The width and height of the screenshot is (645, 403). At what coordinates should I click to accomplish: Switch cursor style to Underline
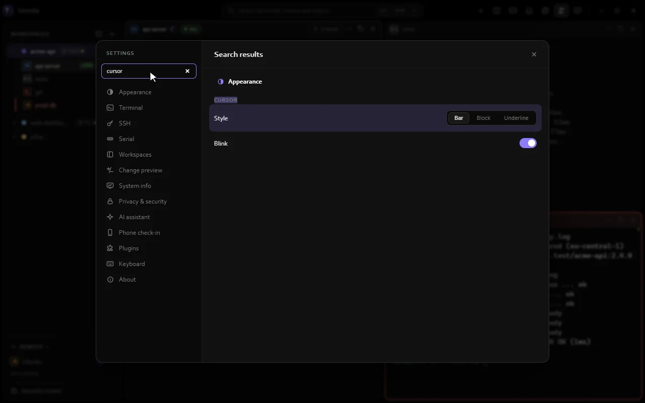(x=516, y=118)
